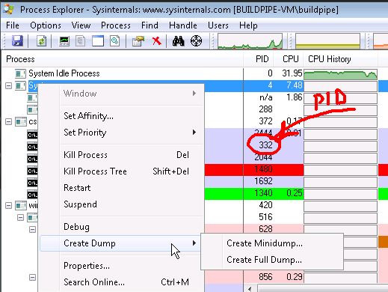Open the Options menu
Screen dimensions: 388x292
pyautogui.click(x=46, y=25)
